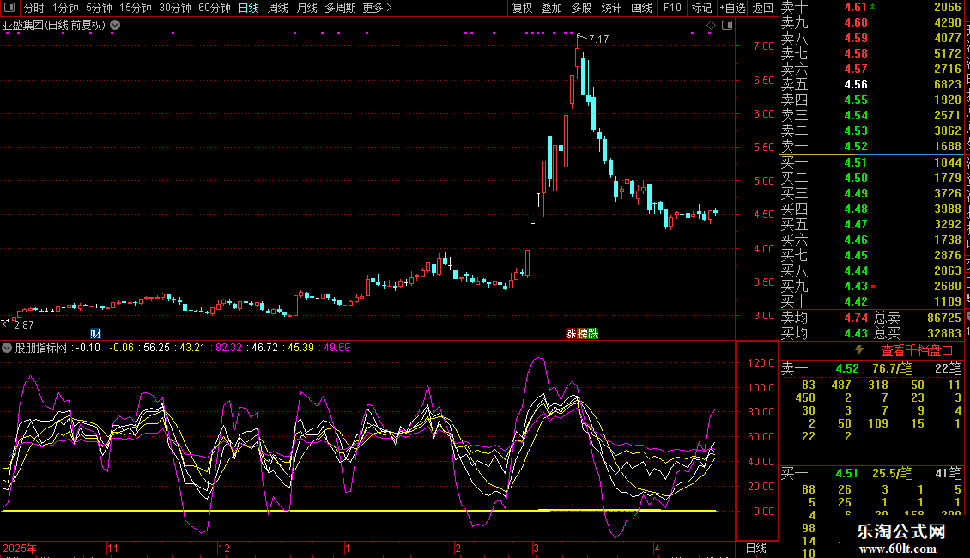The width and height of the screenshot is (970, 558).
Task: Click the 标记 mark button
Action: point(701,8)
